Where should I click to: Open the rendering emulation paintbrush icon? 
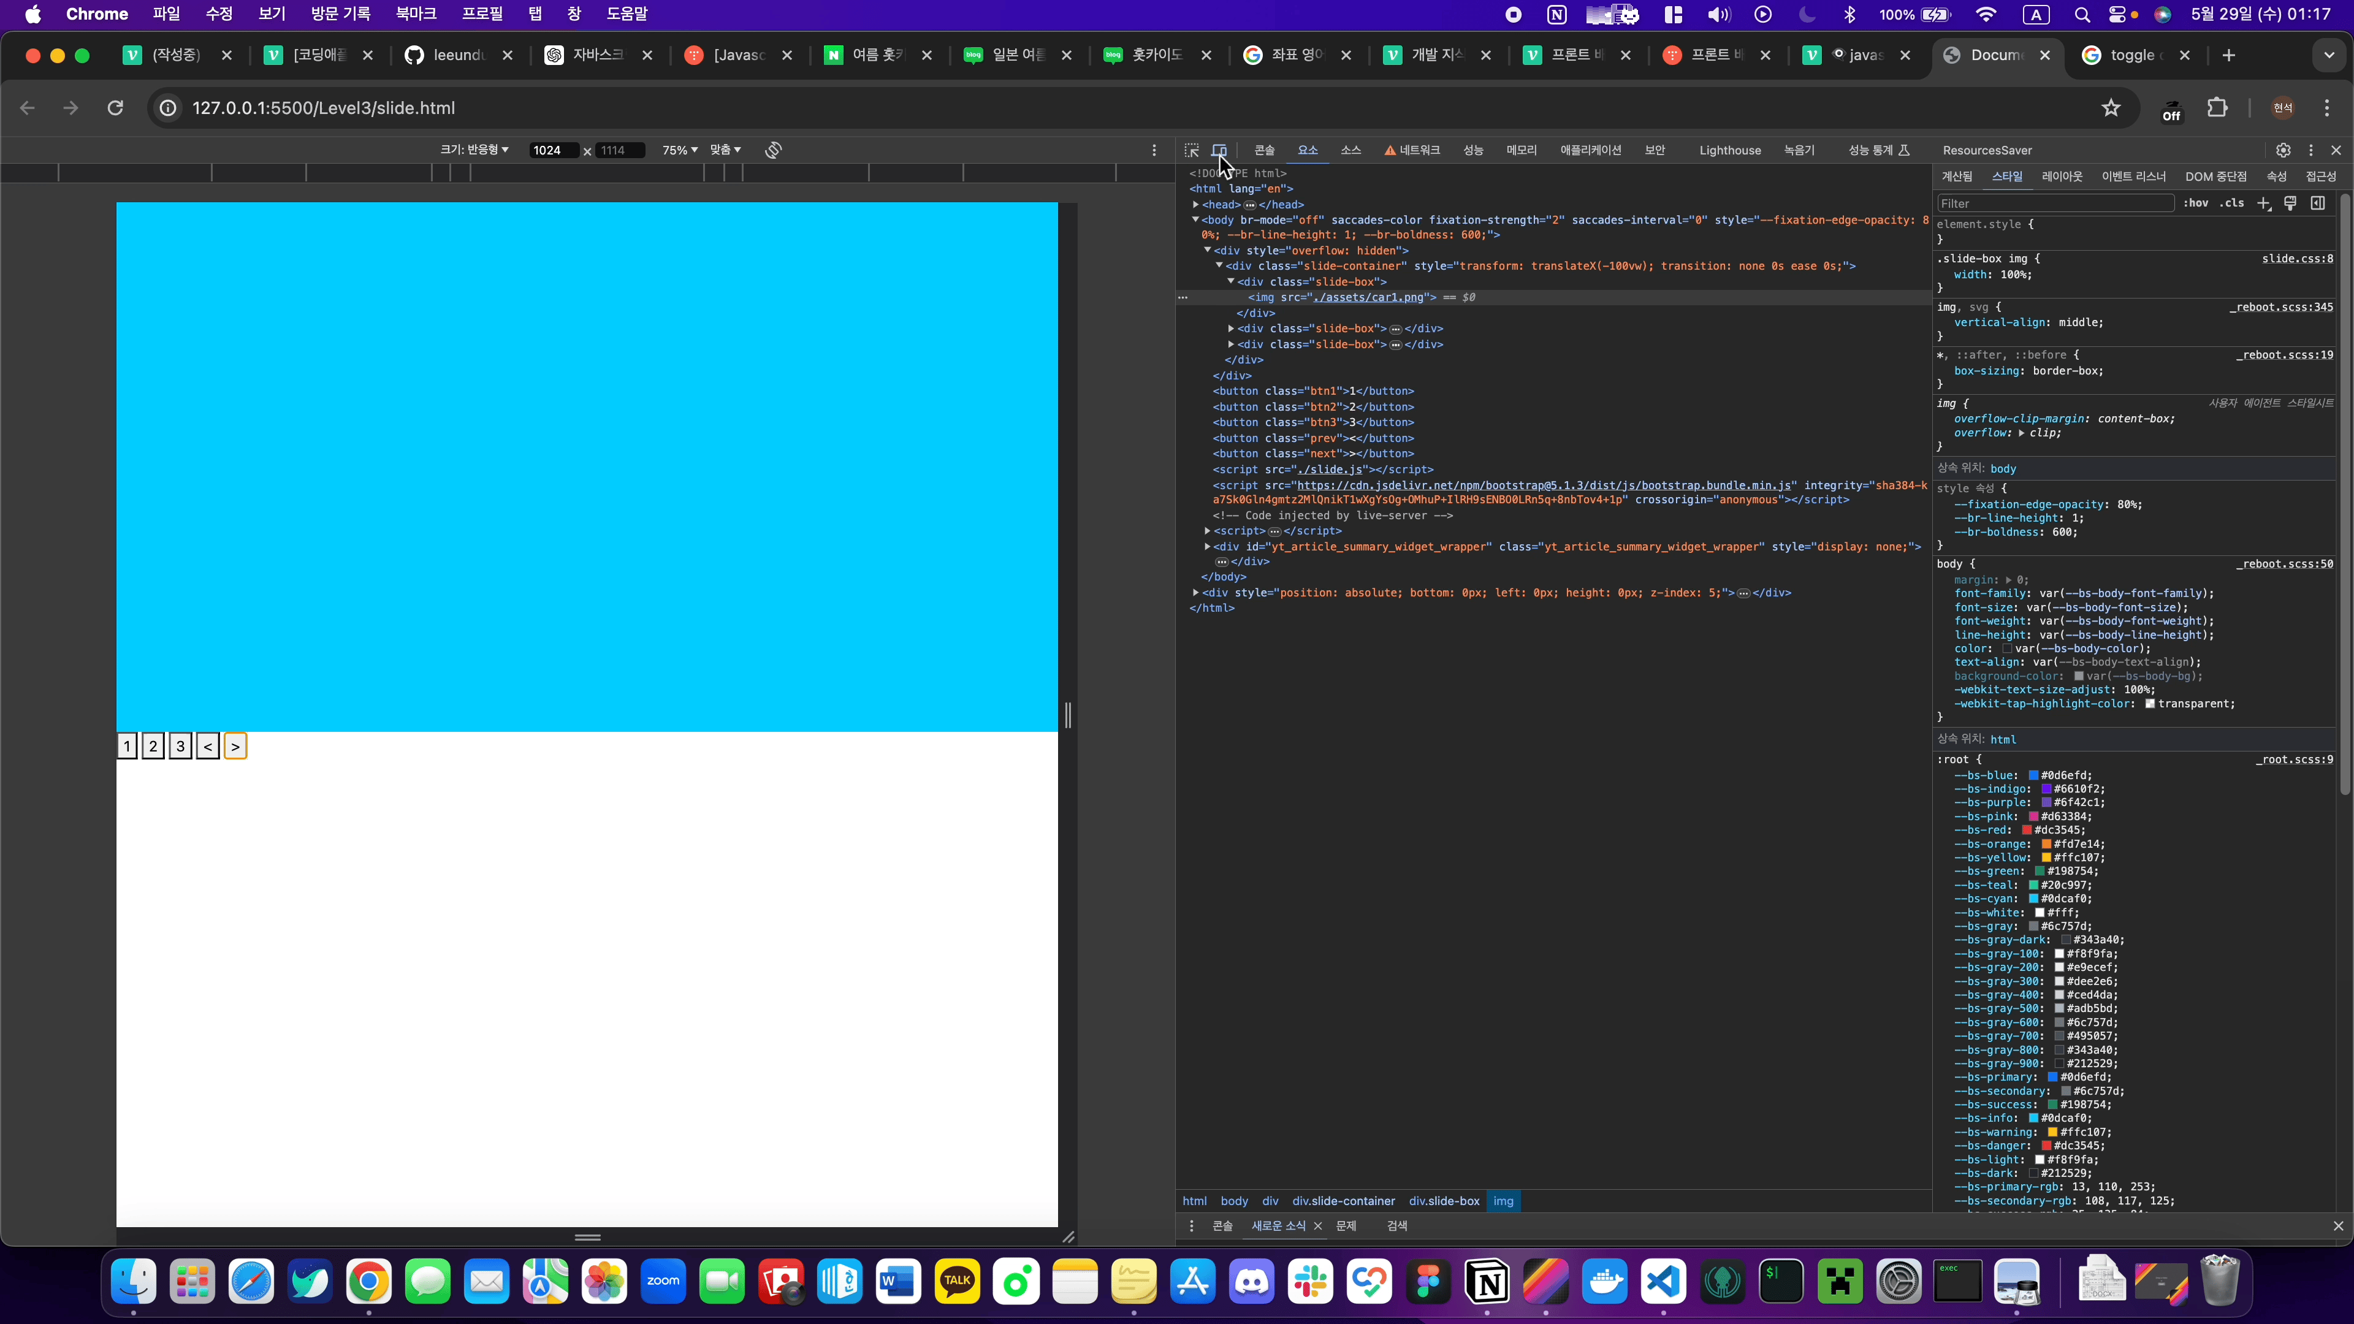[2290, 203]
